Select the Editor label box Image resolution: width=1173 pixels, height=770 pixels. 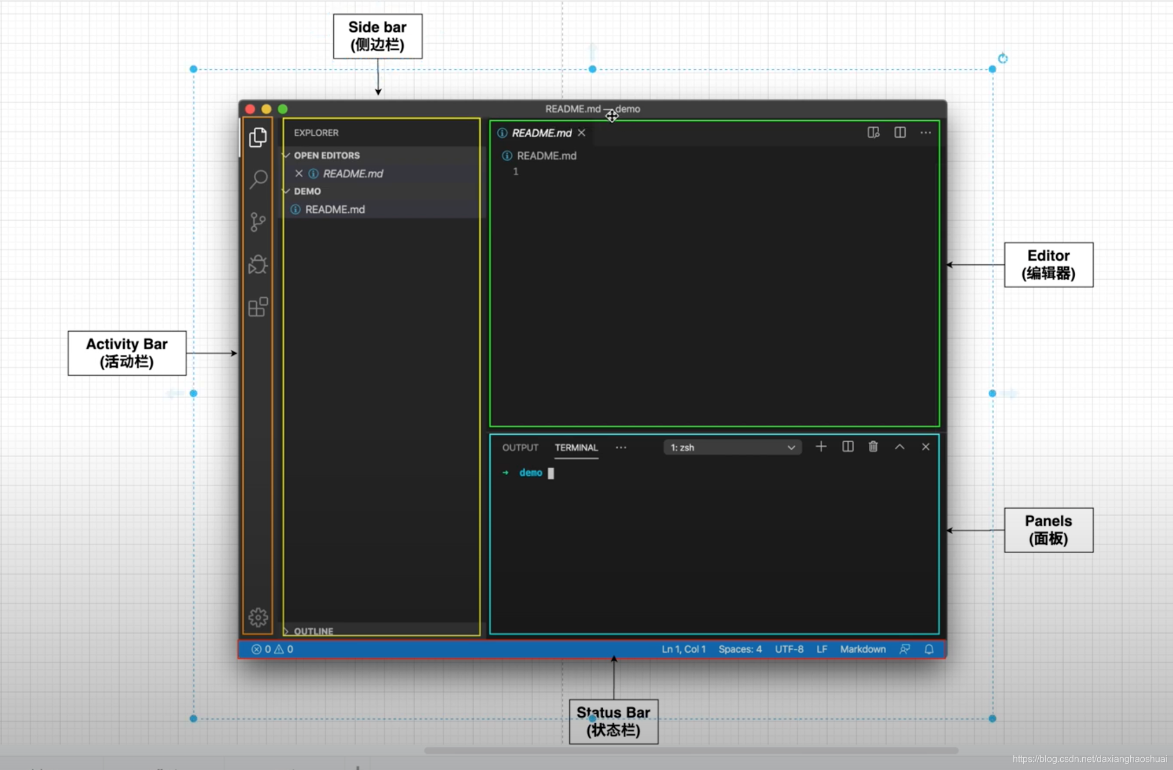click(1048, 264)
